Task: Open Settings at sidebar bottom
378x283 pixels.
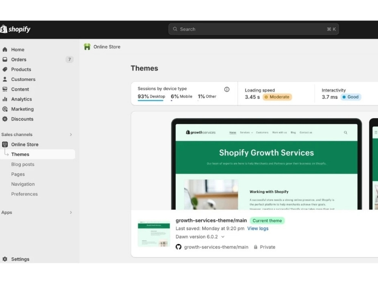Action: point(20,259)
